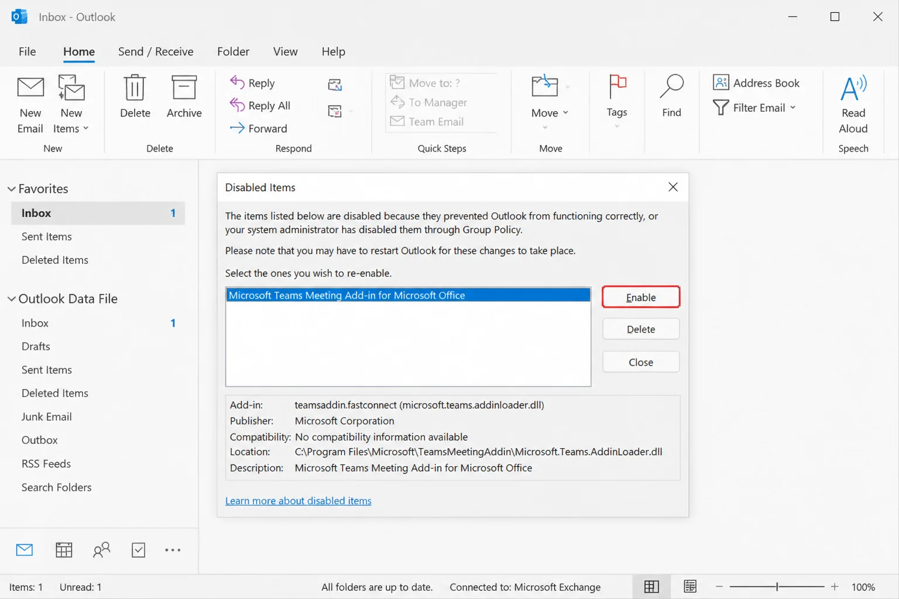Open the Drafts folder
Screen dimensions: 899x599
[36, 346]
